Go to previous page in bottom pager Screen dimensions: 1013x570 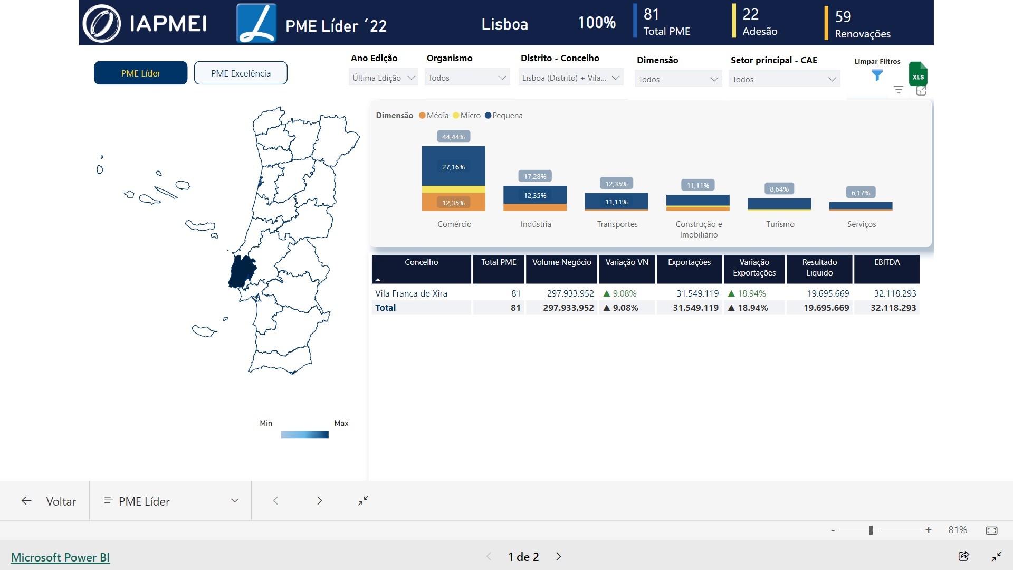click(489, 556)
